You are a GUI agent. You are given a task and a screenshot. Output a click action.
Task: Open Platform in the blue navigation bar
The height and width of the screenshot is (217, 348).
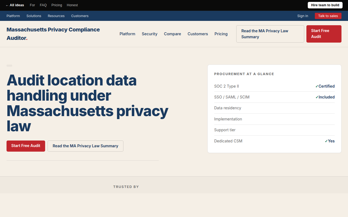point(13,16)
